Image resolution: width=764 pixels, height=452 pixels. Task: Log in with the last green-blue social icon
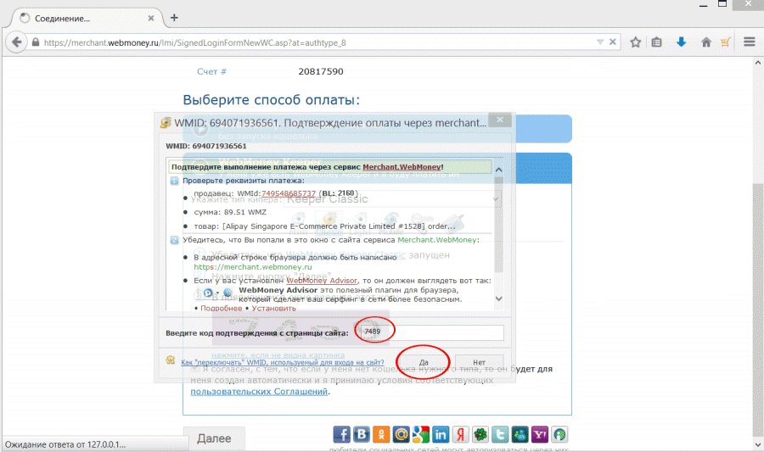(559, 434)
